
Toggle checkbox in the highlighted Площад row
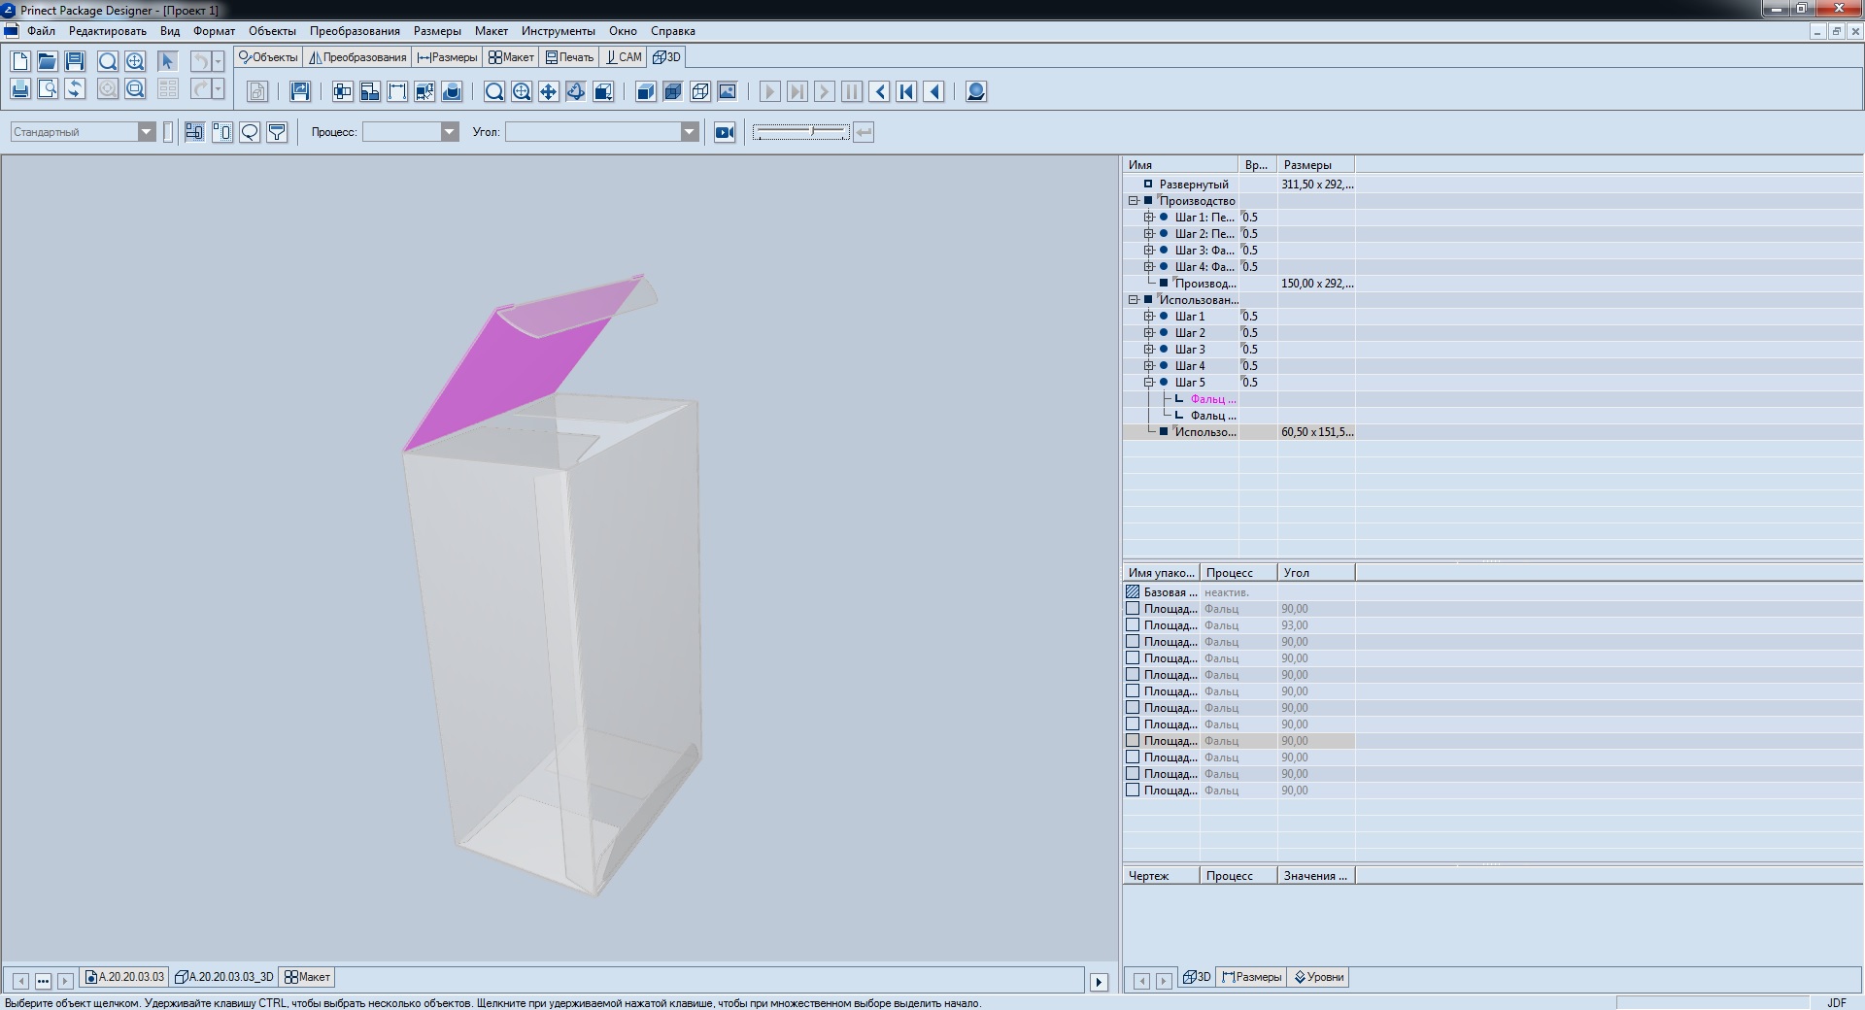coord(1133,740)
